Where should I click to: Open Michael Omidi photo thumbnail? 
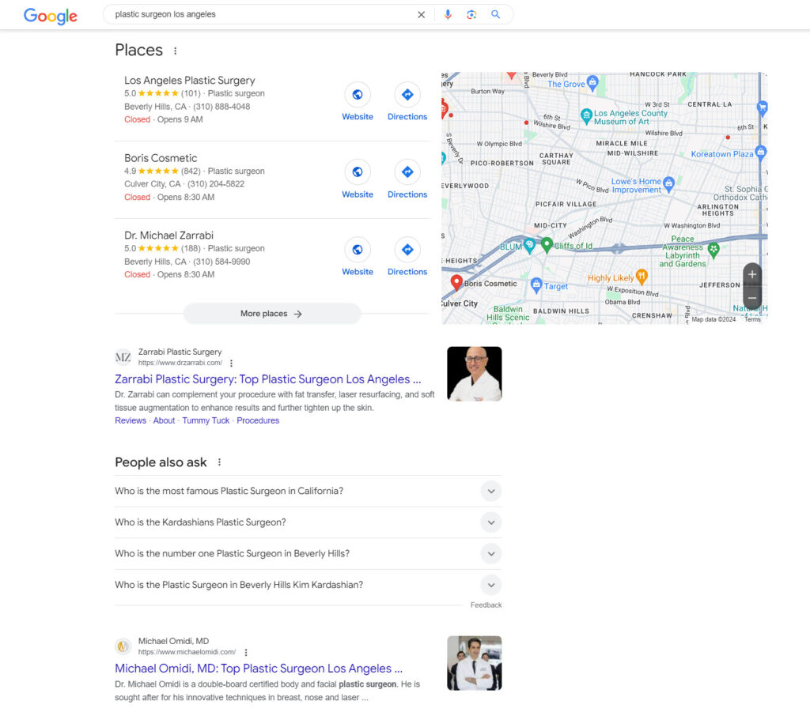click(x=475, y=663)
